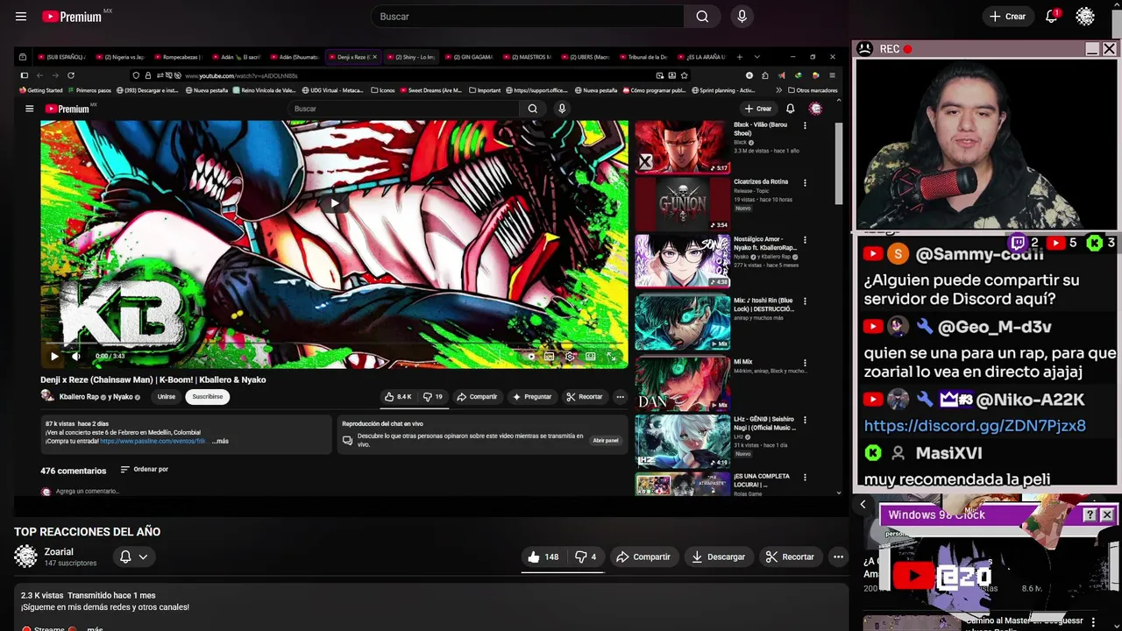Open Ordenar por comments sort dropdown

pyautogui.click(x=144, y=470)
